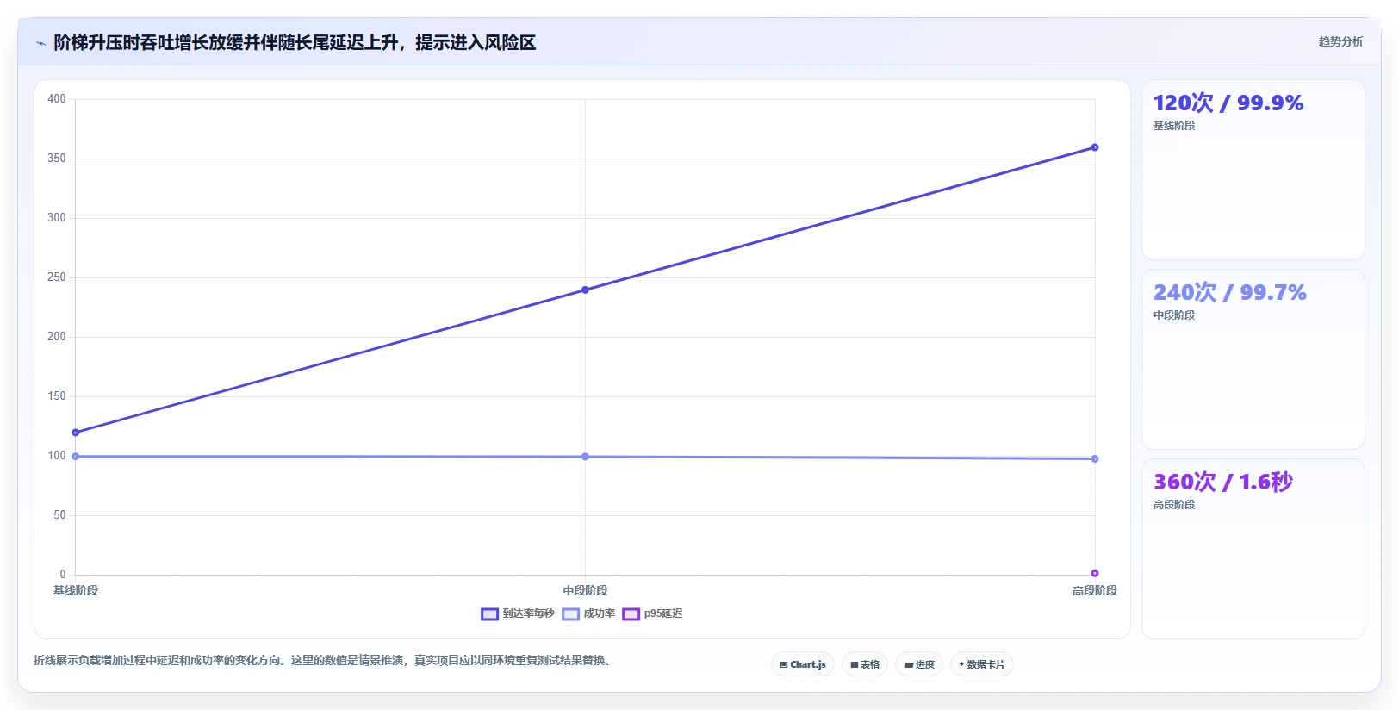Viewport: 1399px width, 710px height.
Task: Click the 400 y-axis tick label
Action: (x=57, y=99)
